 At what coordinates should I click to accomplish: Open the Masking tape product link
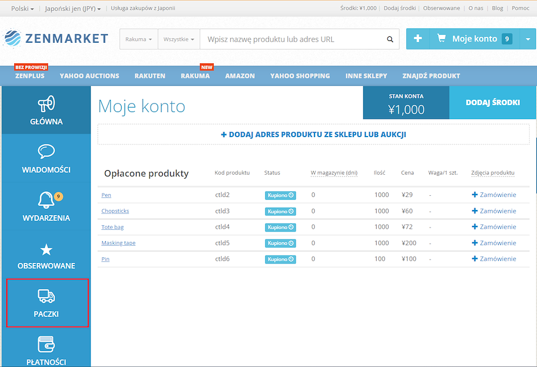[x=118, y=243]
